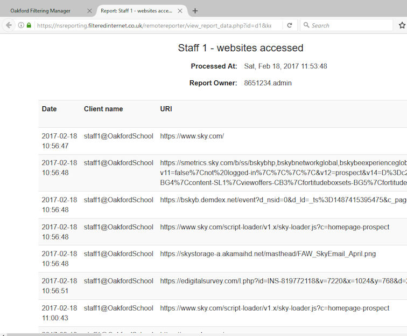Click the edigitalsurvey.com URI cell
Image resolution: width=407 pixels, height=336 pixels.
283,281
